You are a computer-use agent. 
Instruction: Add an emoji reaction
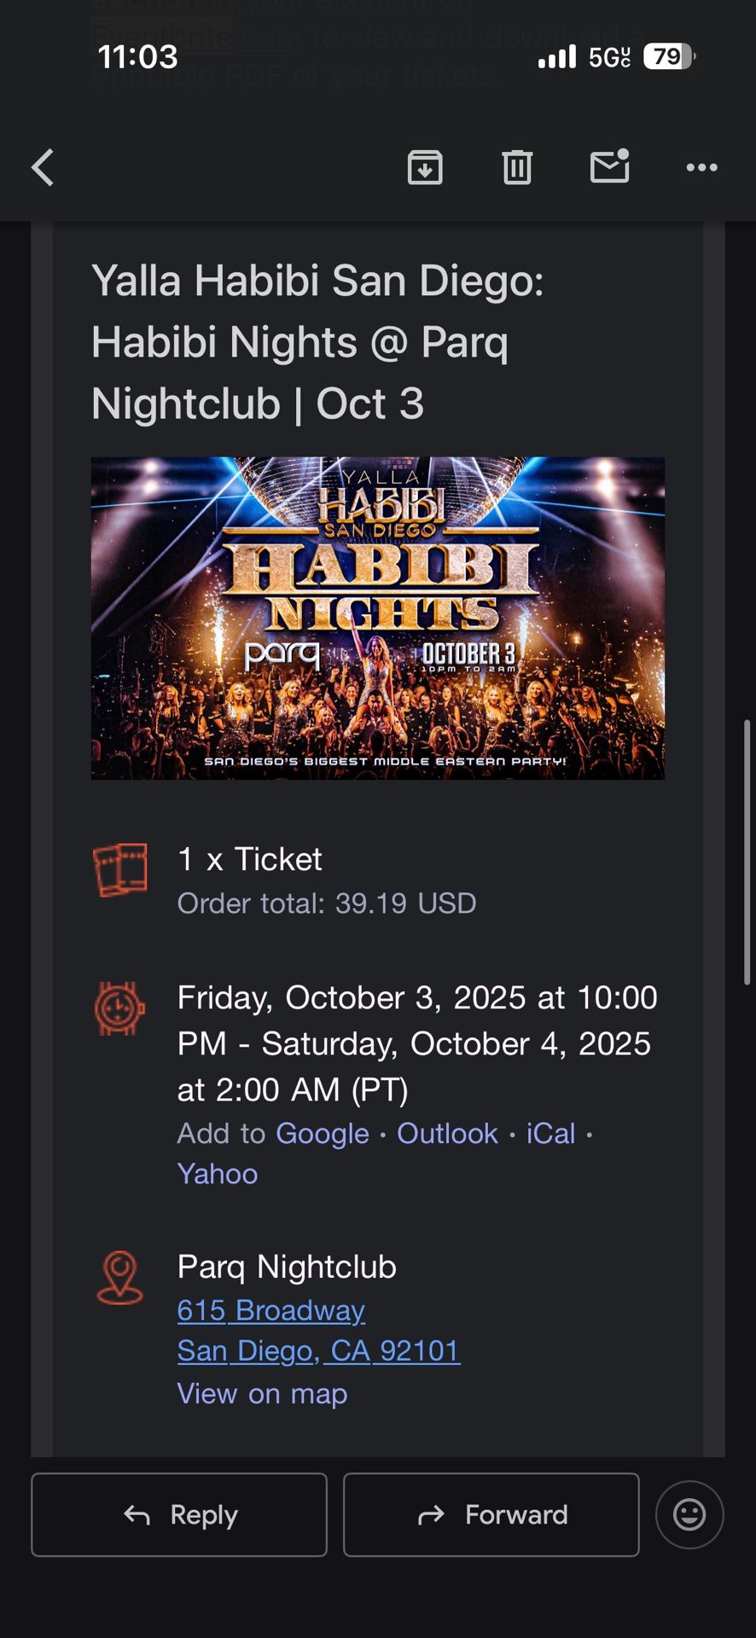[x=689, y=1514]
